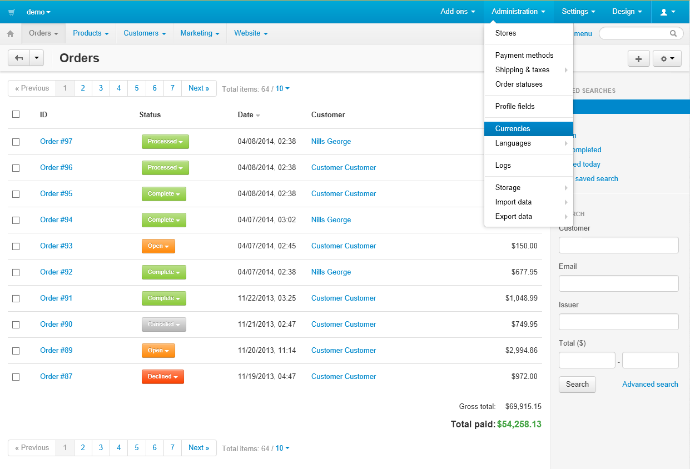Click the plus icon to add order
The height and width of the screenshot is (469, 690).
pyautogui.click(x=638, y=59)
